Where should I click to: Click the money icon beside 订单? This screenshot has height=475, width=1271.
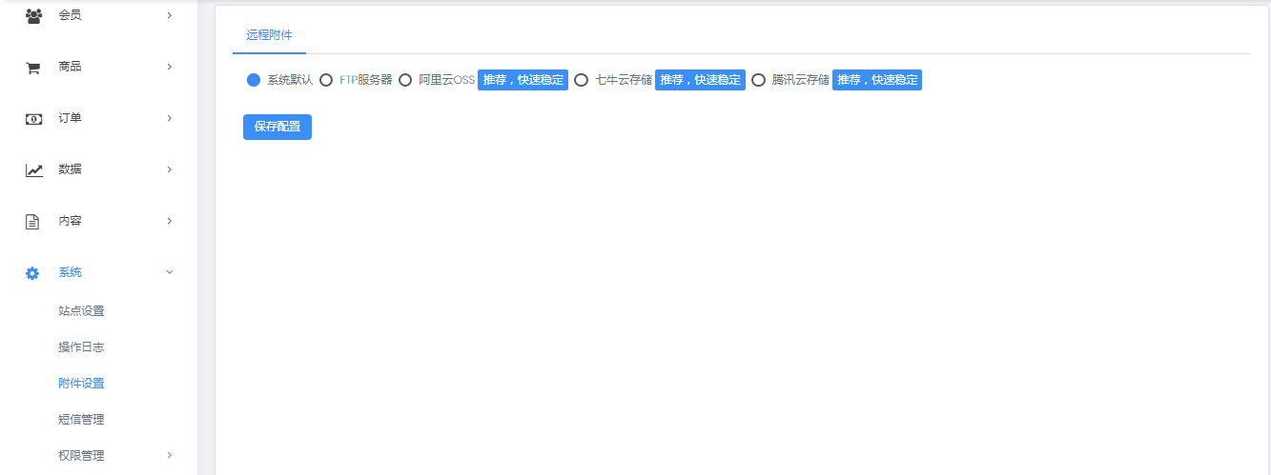pos(33,119)
